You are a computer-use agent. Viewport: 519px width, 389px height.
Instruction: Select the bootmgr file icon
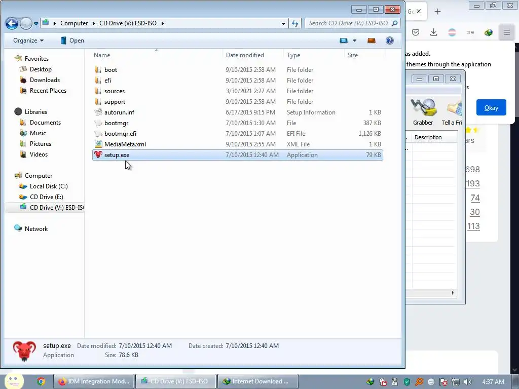(98, 123)
